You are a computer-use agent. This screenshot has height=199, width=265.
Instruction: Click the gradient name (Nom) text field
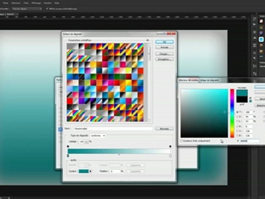(113, 129)
